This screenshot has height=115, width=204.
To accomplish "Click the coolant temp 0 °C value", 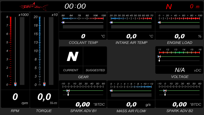I will (83, 36).
